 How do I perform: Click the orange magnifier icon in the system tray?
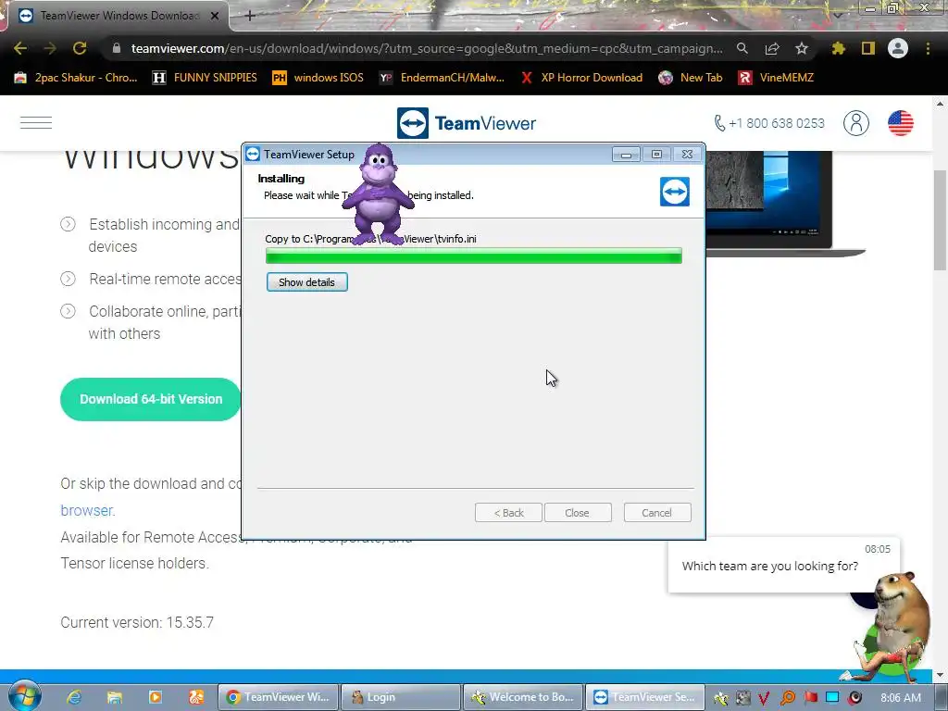(787, 698)
